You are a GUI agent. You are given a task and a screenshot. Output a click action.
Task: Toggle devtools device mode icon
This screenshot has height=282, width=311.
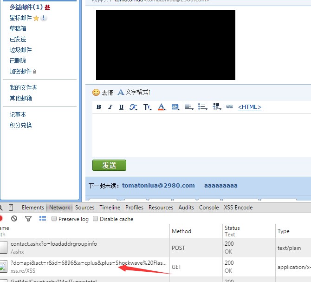(x=11, y=208)
